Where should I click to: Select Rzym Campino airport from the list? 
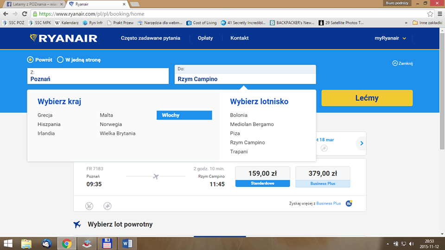click(247, 142)
